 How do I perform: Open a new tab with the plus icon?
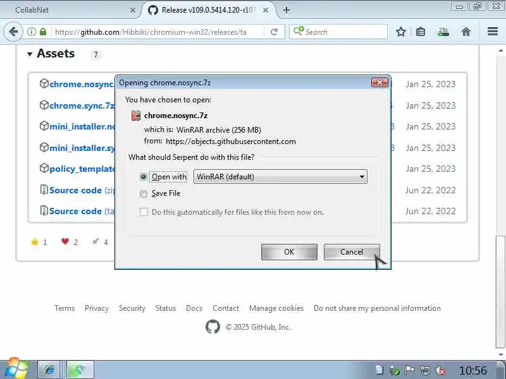pyautogui.click(x=287, y=10)
